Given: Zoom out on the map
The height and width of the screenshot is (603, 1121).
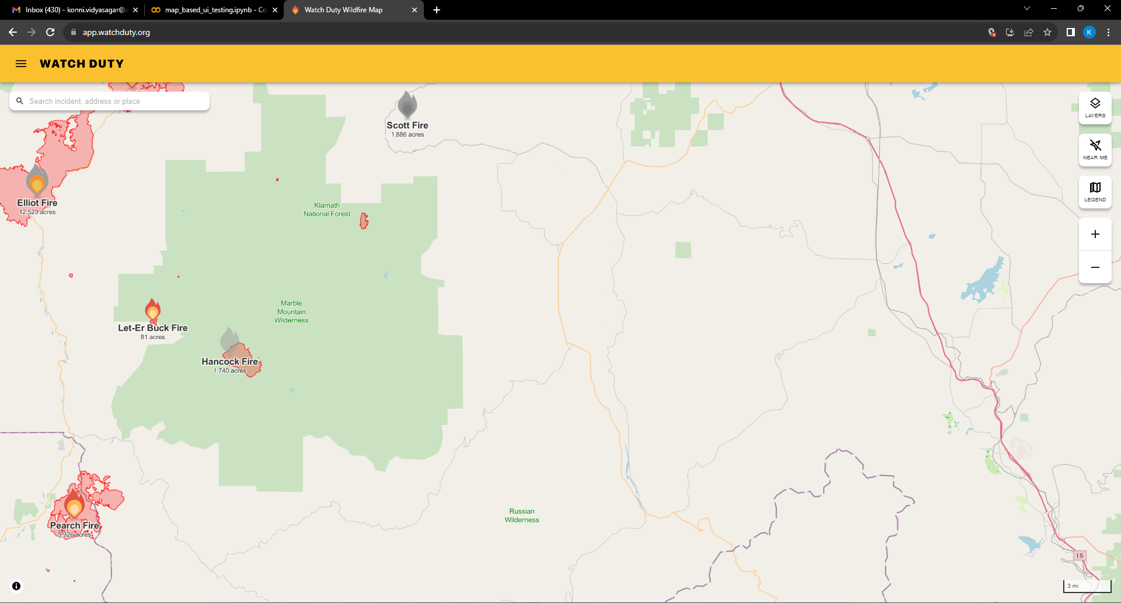Looking at the screenshot, I should click(1095, 267).
